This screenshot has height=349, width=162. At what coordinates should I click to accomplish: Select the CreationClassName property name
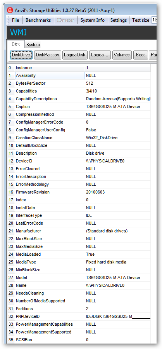[x=34, y=138]
